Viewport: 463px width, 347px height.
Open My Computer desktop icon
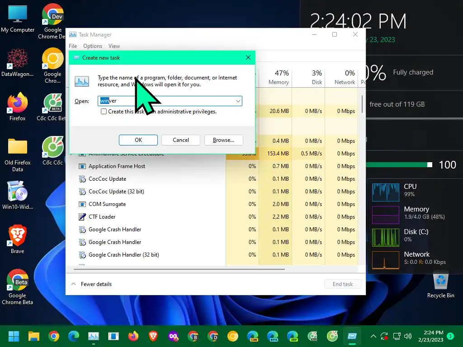click(18, 18)
